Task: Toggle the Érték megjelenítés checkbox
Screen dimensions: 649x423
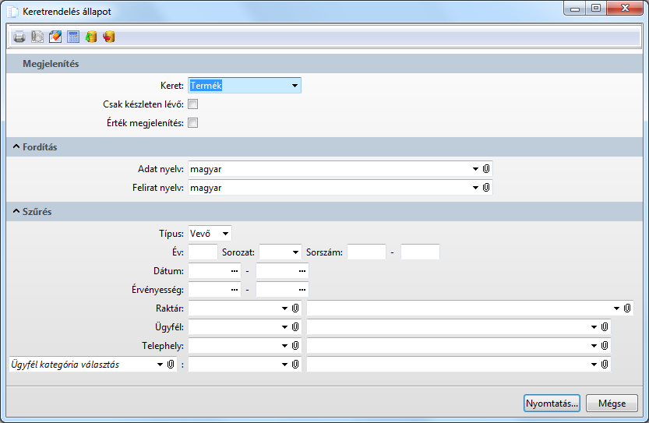Action: point(193,122)
